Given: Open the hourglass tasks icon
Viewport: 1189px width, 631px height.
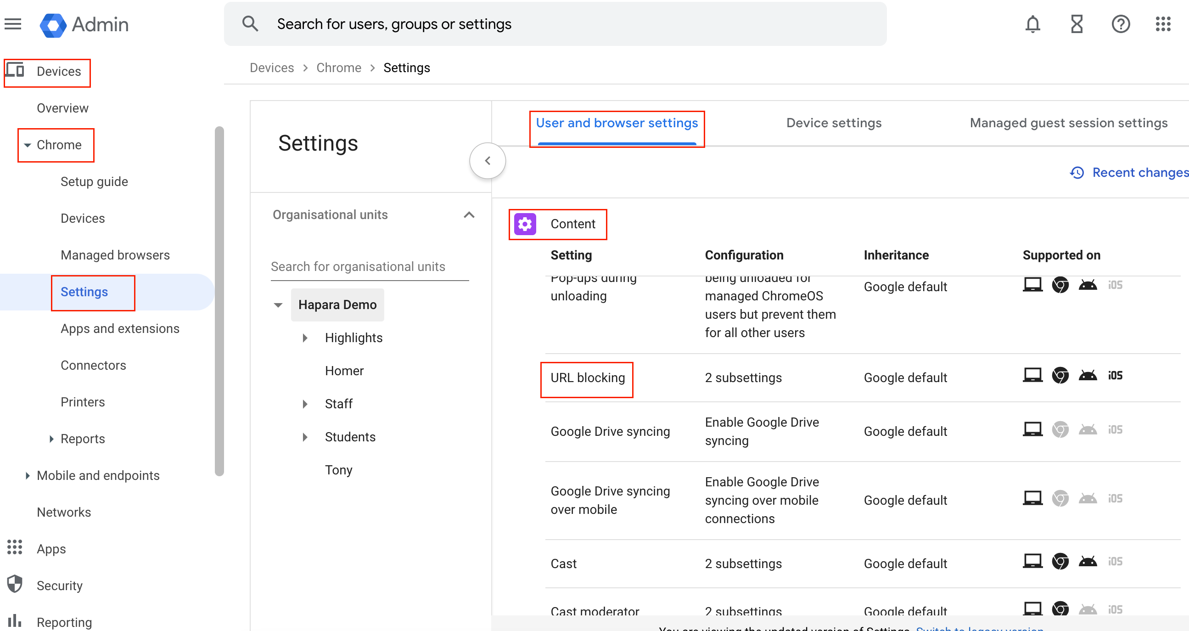Looking at the screenshot, I should point(1077,24).
